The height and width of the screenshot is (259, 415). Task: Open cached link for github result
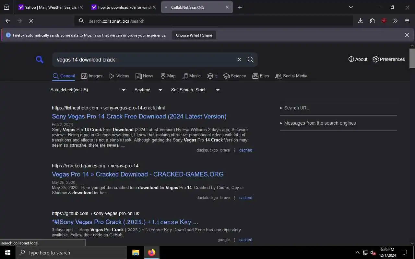pos(245,240)
